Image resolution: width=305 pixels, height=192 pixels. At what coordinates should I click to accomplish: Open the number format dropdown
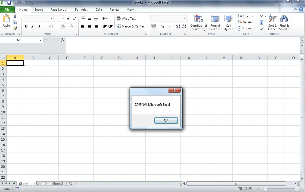tap(185, 18)
